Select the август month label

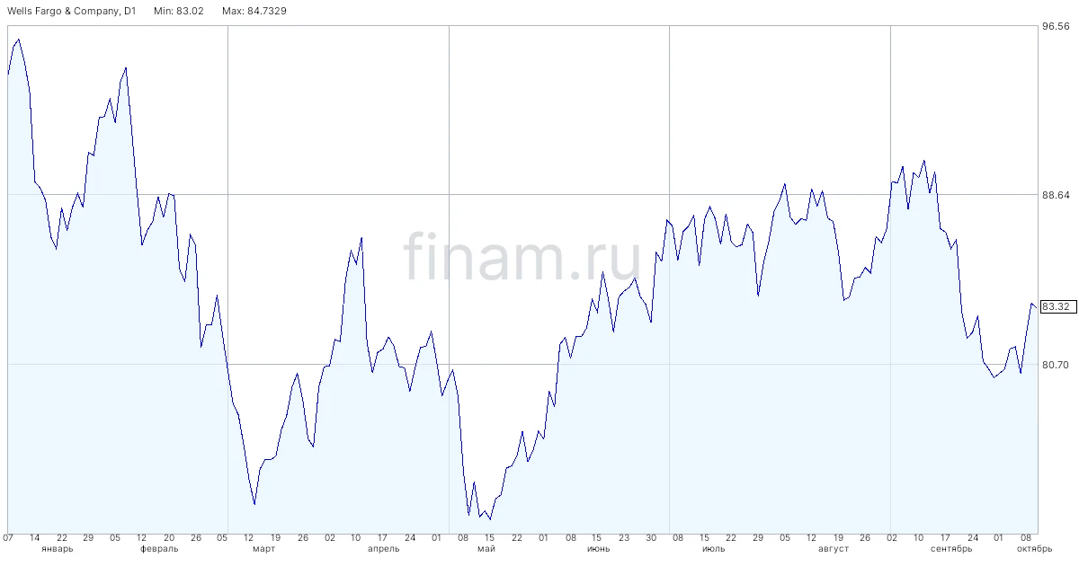tap(834, 548)
